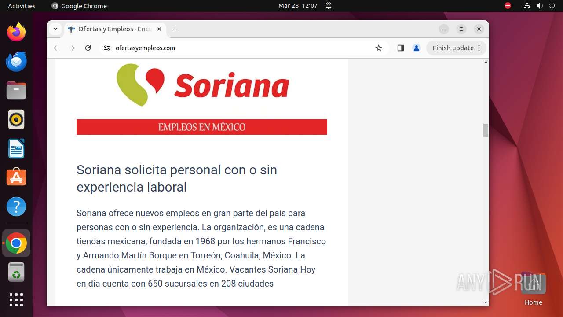Screen dimensions: 563x317
Task: Open the notification bell icon
Action: point(329,6)
